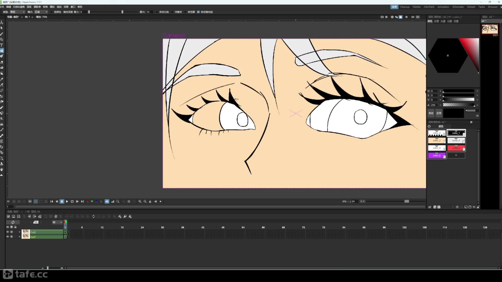Expand the Col1 column arrow

click(x=19, y=237)
